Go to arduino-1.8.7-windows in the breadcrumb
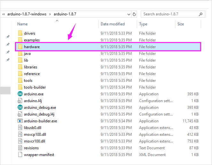The width and height of the screenshot is (212, 165). 27,14
